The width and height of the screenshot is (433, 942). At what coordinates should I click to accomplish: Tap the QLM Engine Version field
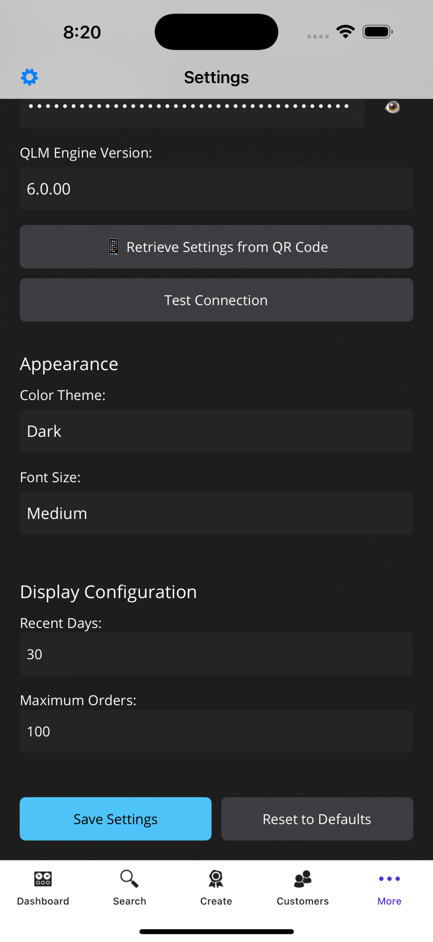216,189
